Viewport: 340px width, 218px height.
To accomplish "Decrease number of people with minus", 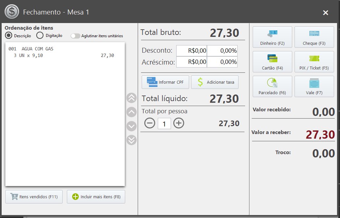I will (x=150, y=123).
